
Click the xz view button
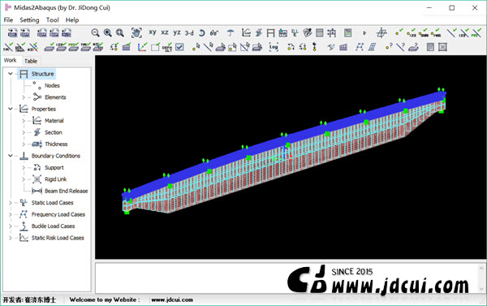(x=165, y=32)
